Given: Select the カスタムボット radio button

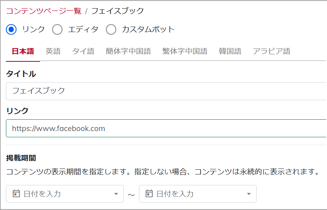Looking at the screenshot, I should click(111, 29).
